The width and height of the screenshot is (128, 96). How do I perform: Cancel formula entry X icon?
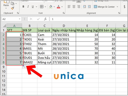(31, 19)
